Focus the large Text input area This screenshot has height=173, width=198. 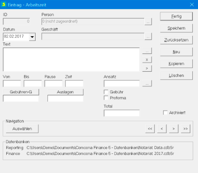[x=71, y=60]
